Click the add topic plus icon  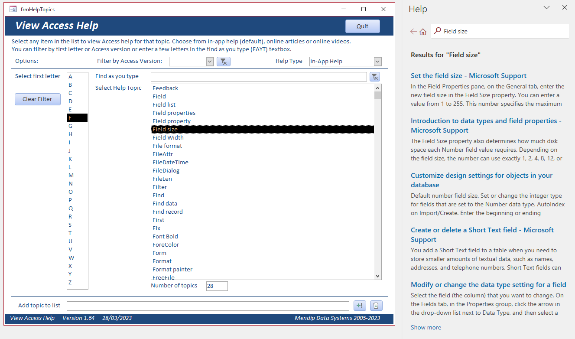(x=360, y=306)
